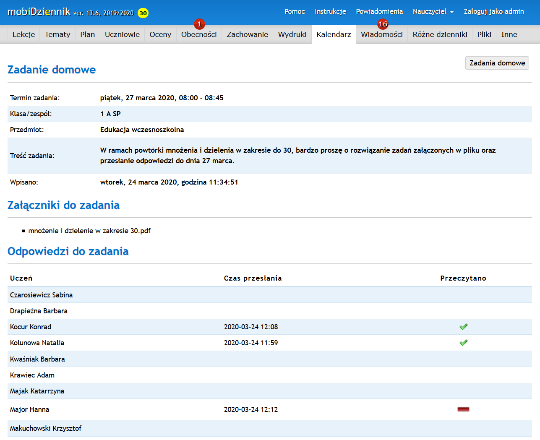Open Powiadomienia in the top bar
Screen dimensions: 540x440
pos(379,12)
